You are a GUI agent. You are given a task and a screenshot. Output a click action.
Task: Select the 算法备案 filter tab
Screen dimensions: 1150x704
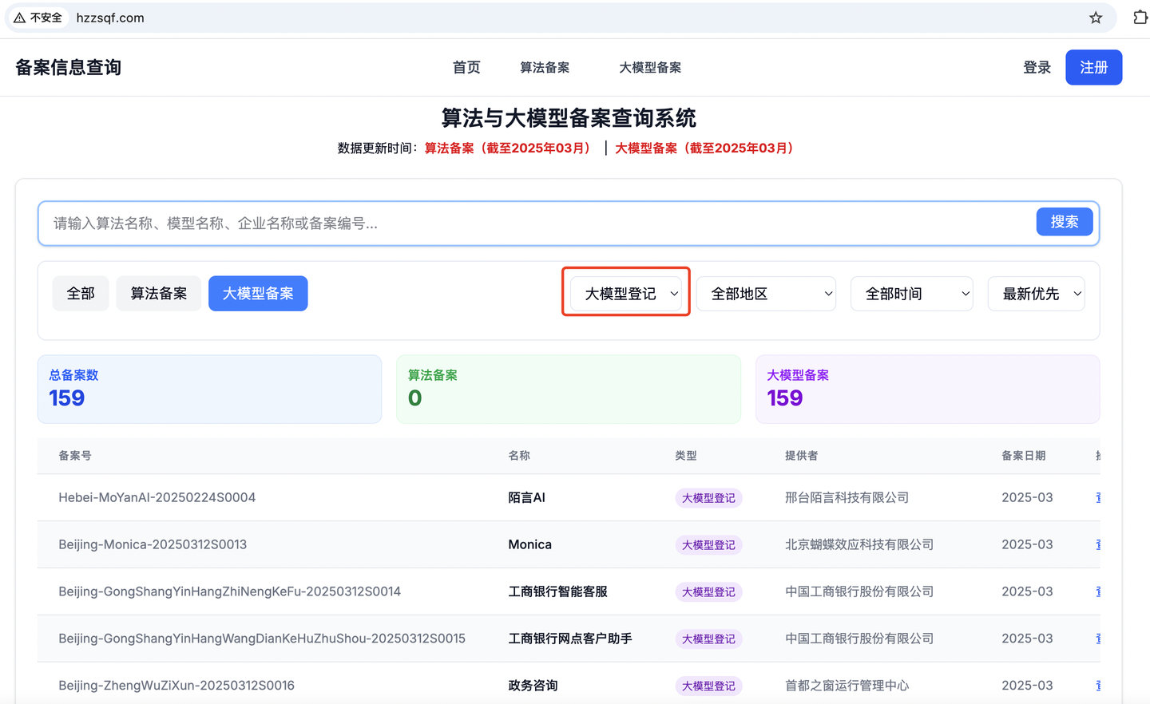[159, 294]
